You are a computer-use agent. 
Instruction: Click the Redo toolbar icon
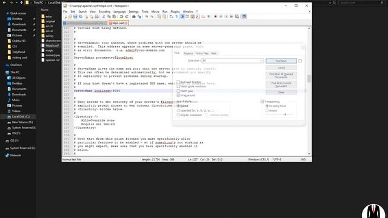pyautogui.click(x=127, y=16)
